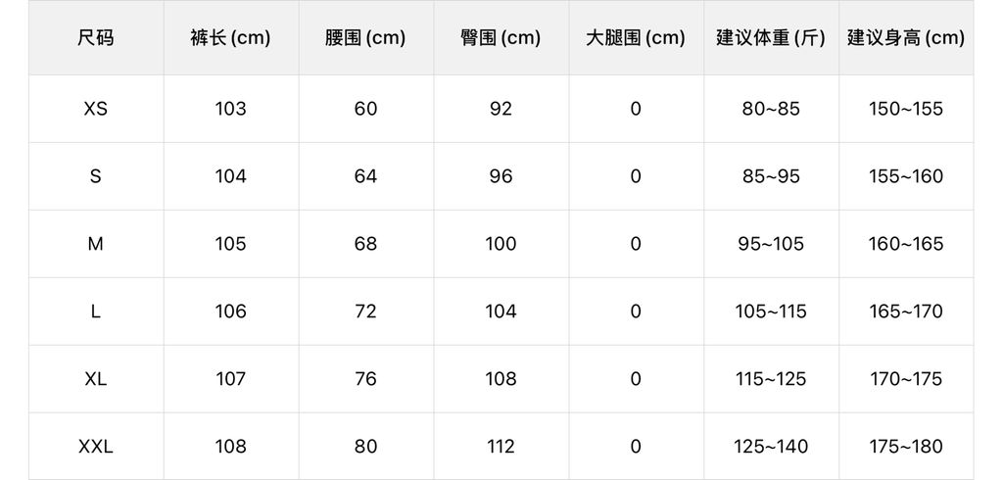Select the 臀围 (cm) header cell
Viewport: 1003px width, 480px height.
pos(501,38)
